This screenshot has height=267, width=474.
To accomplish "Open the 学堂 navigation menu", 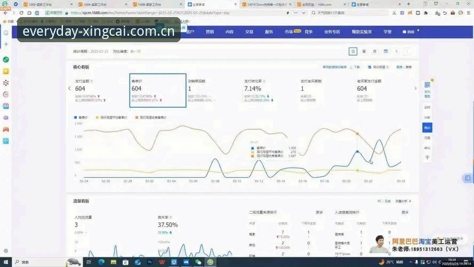I will [387, 32].
